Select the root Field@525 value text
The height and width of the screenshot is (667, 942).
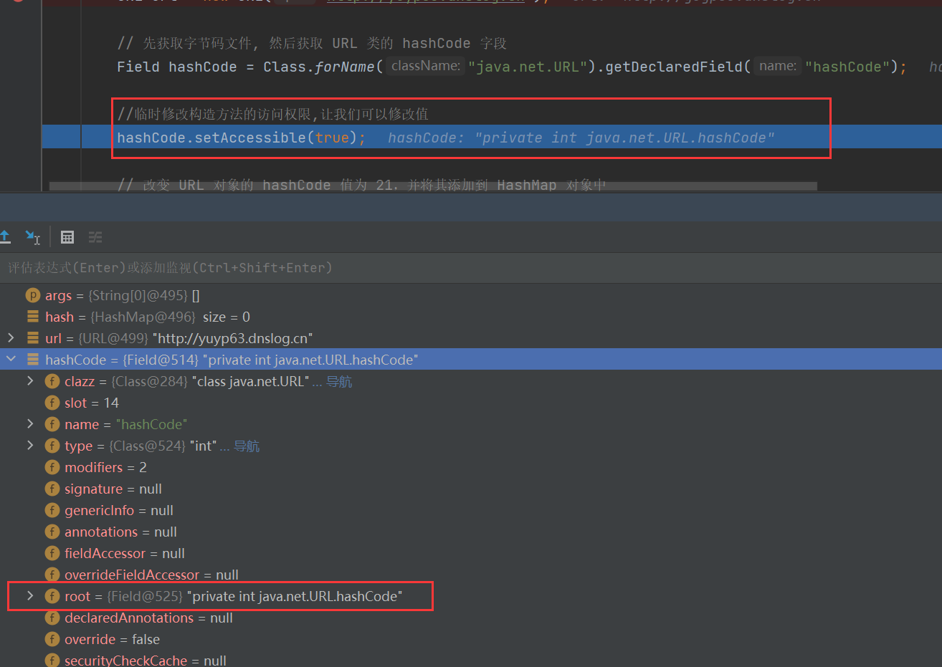point(294,596)
